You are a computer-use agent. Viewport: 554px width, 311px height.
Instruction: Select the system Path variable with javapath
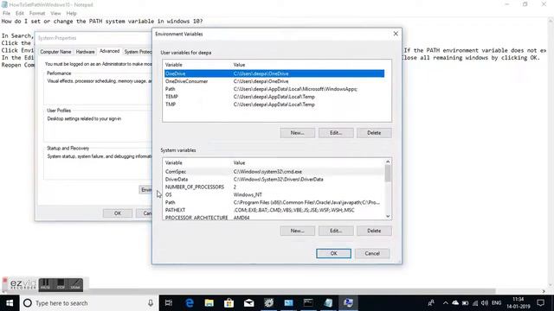click(274, 202)
